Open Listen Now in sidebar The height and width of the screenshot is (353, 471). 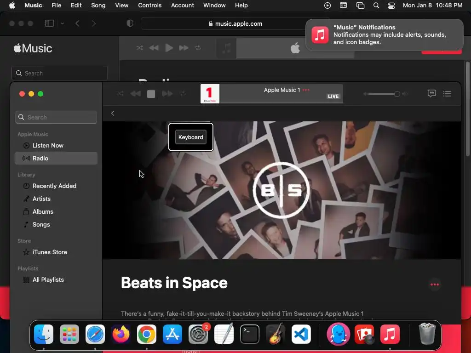[x=56, y=145]
